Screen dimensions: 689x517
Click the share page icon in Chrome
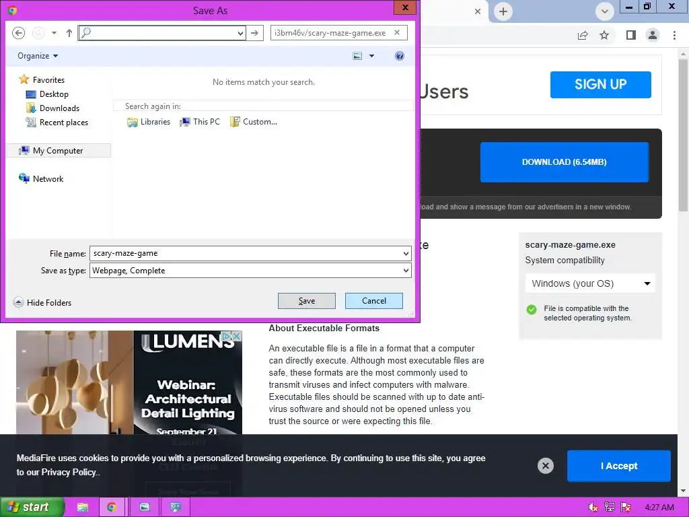point(583,35)
